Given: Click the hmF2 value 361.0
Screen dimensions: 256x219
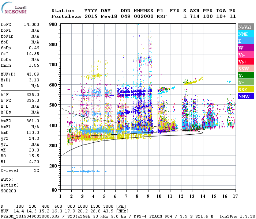Looking at the screenshot, I should (33, 121).
